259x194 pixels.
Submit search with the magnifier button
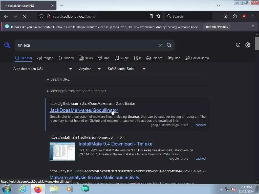(169, 45)
